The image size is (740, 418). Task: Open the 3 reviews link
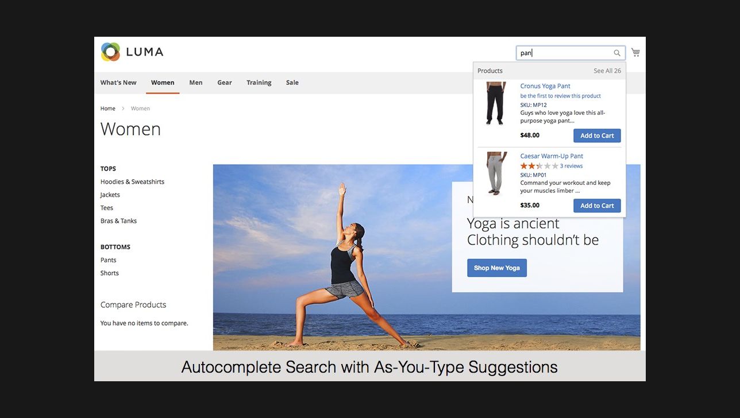point(571,165)
